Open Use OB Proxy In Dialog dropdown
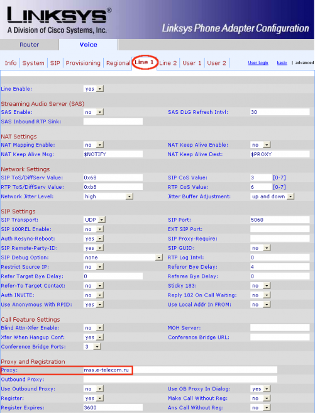The height and width of the screenshot is (413, 315). pos(260,389)
